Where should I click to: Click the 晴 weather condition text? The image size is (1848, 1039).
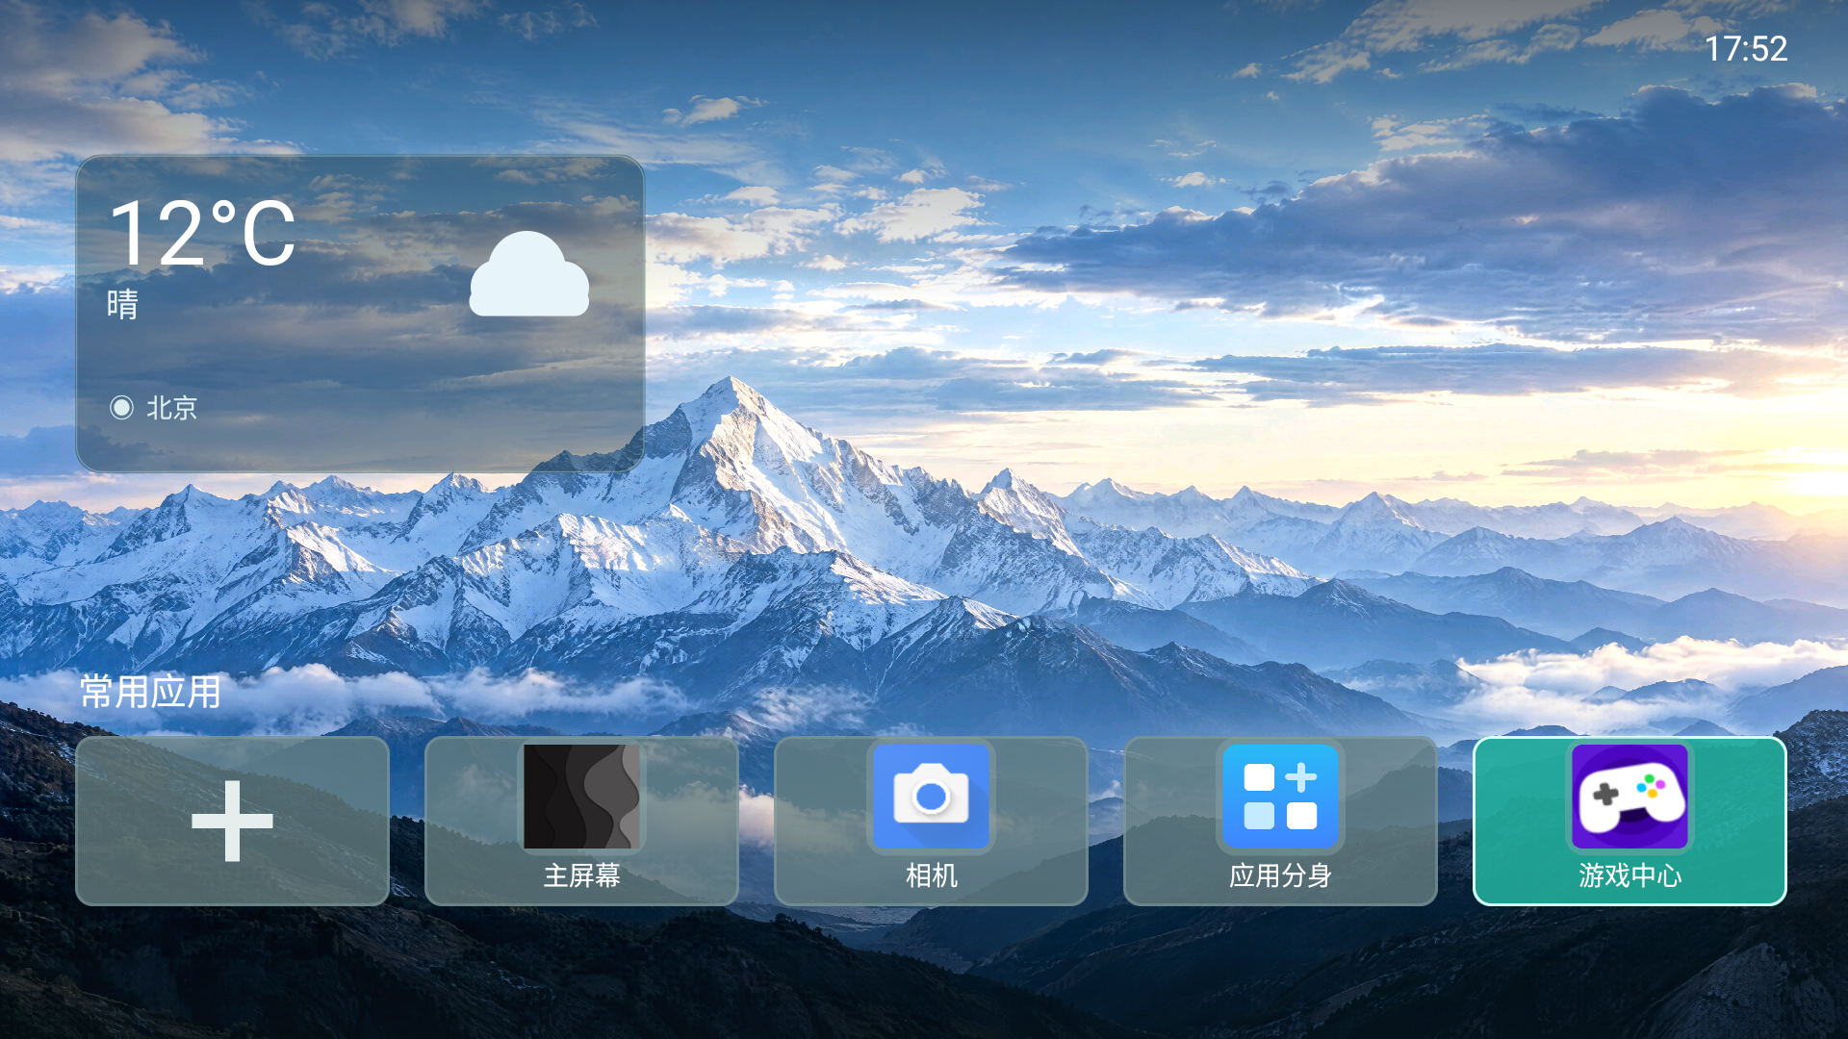[x=122, y=305]
